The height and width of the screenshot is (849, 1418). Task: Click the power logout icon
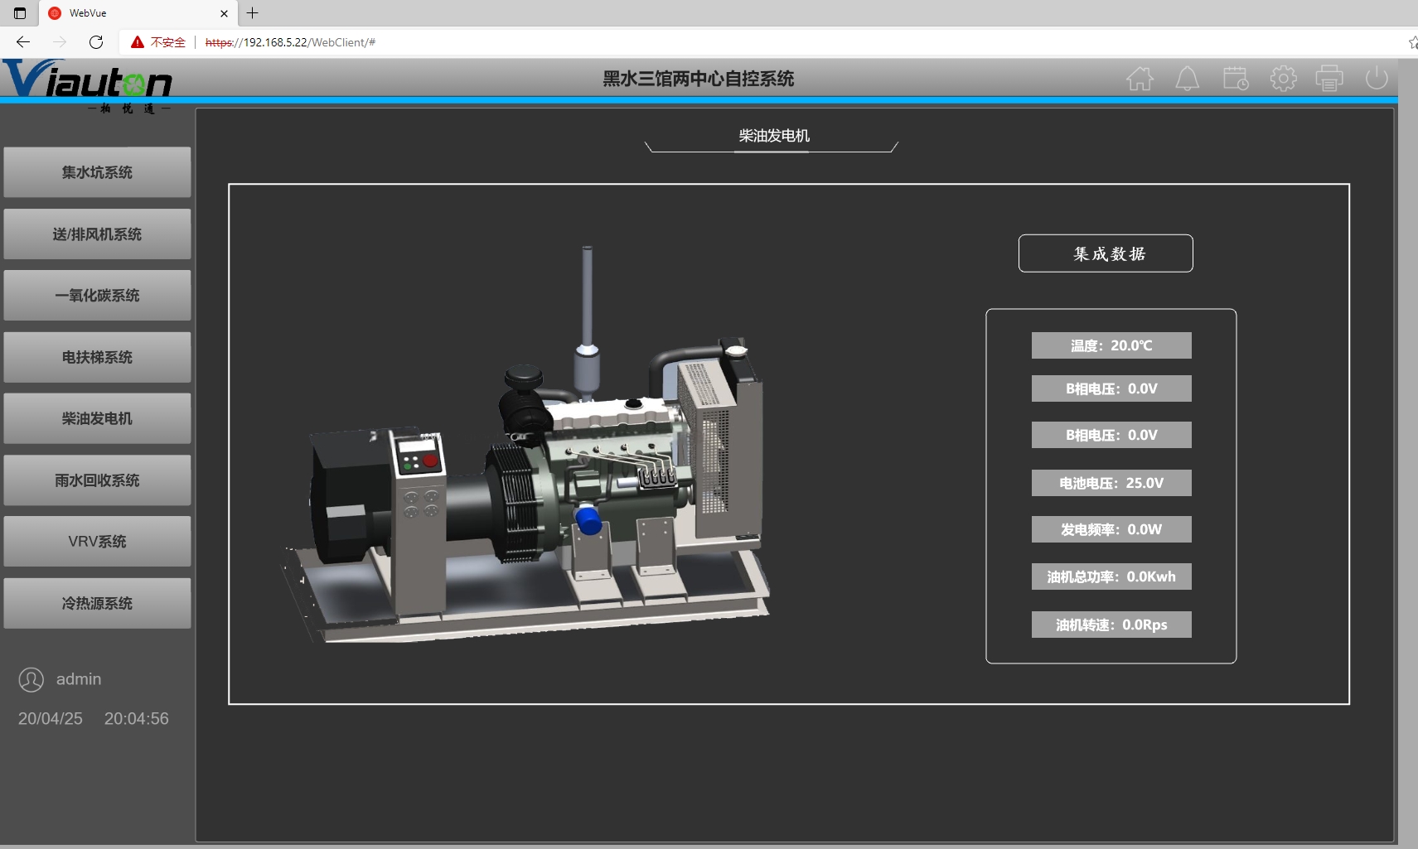[x=1376, y=79]
